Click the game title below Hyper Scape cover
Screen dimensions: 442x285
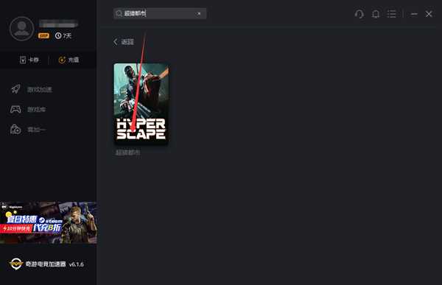(127, 152)
